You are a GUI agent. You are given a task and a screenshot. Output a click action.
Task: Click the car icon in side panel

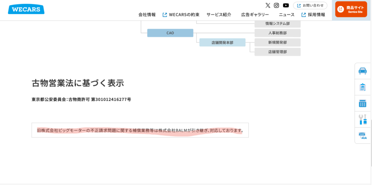point(363,71)
